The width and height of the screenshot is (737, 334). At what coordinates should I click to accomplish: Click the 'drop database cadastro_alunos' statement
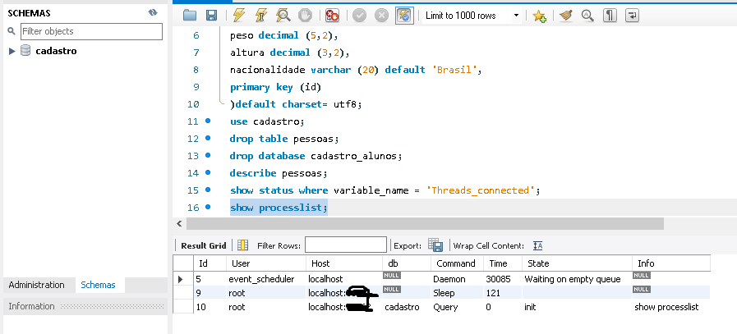316,156
